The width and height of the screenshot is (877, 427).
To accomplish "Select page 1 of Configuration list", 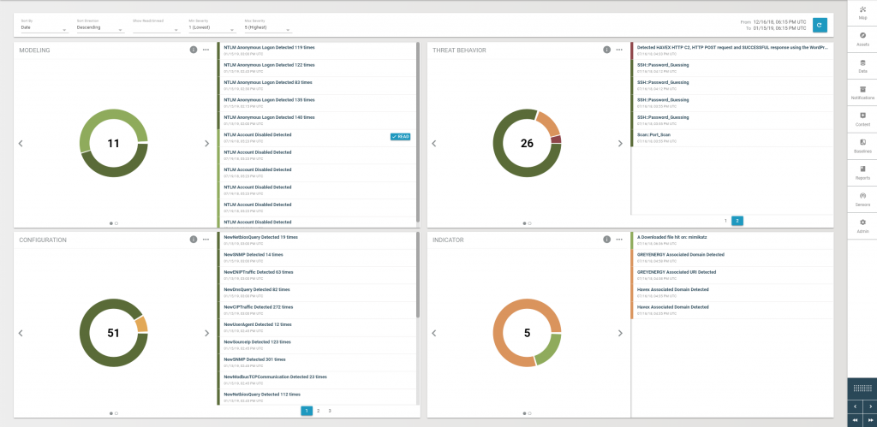I will point(307,411).
